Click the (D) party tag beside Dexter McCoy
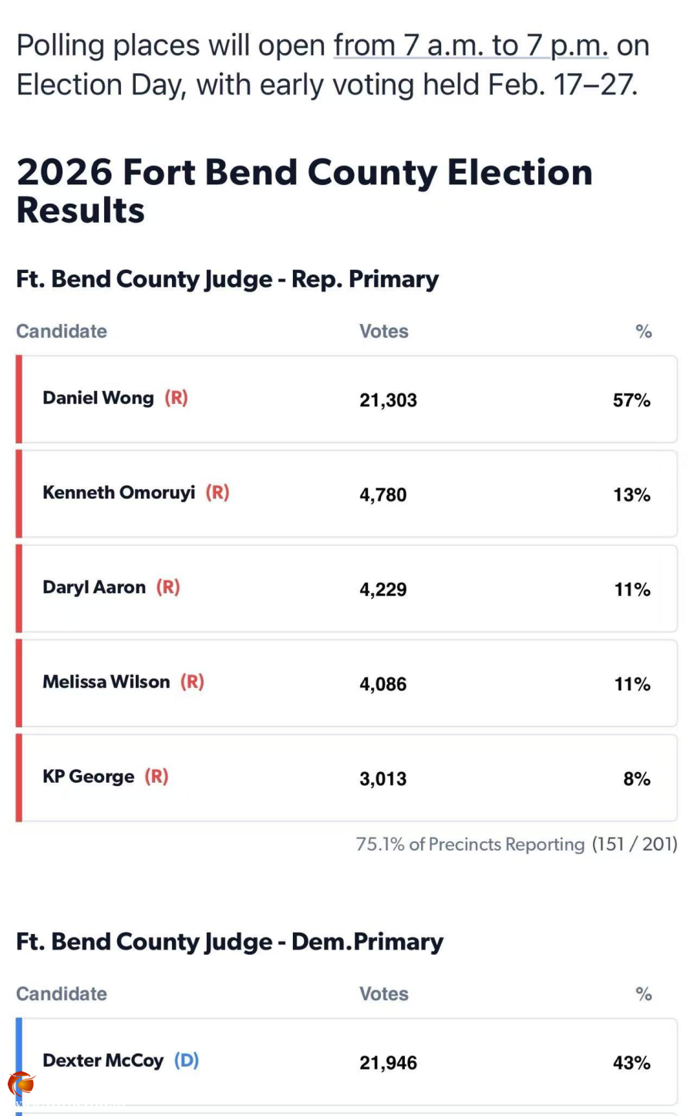The height and width of the screenshot is (1116, 694). (x=187, y=1060)
